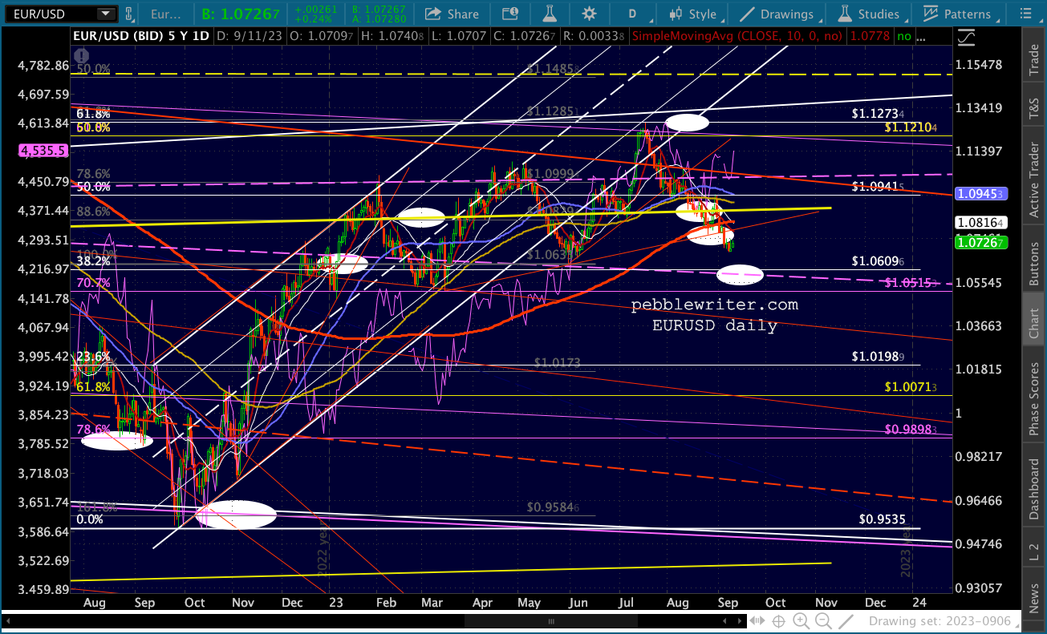Switch to the Active Trader side tab
The image size is (1047, 634).
(x=1034, y=170)
